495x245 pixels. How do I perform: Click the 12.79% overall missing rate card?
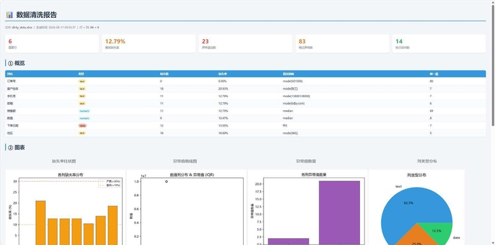(148, 43)
